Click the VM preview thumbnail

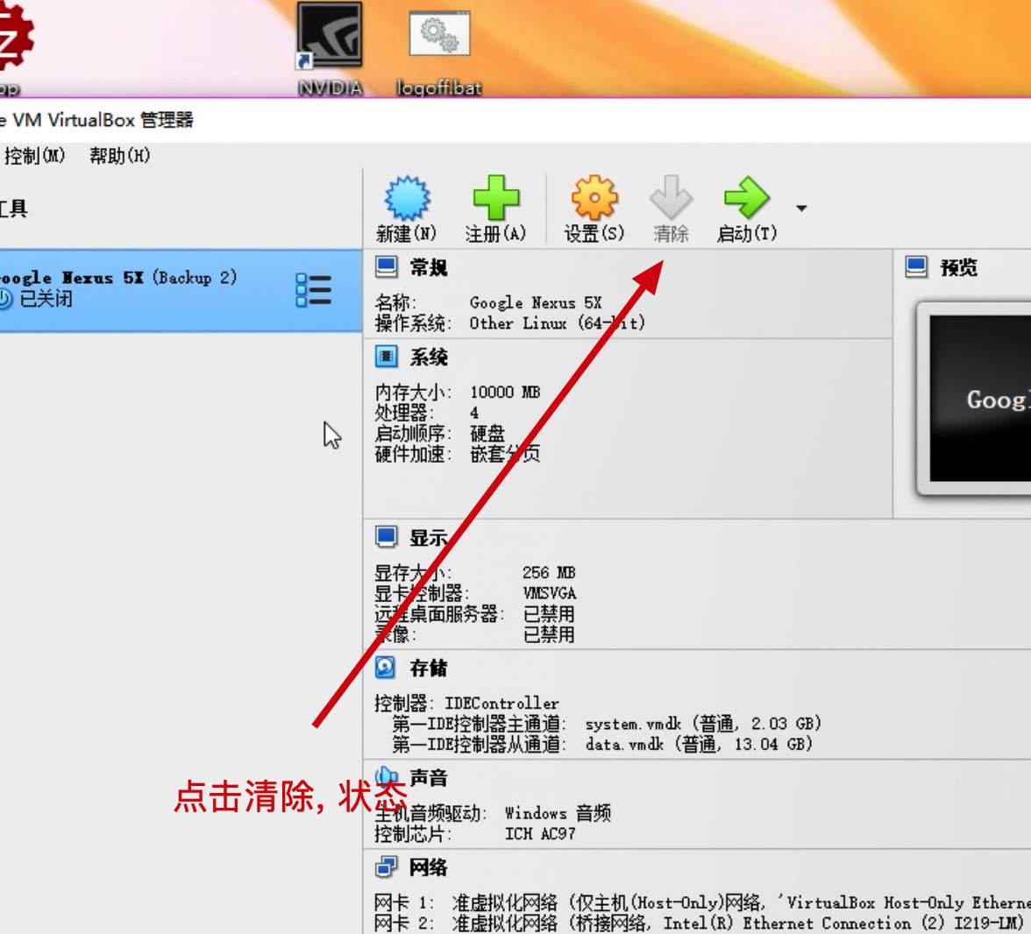(x=975, y=399)
